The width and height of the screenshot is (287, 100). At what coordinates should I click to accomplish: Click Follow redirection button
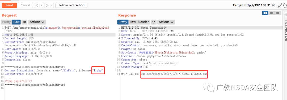71,5
